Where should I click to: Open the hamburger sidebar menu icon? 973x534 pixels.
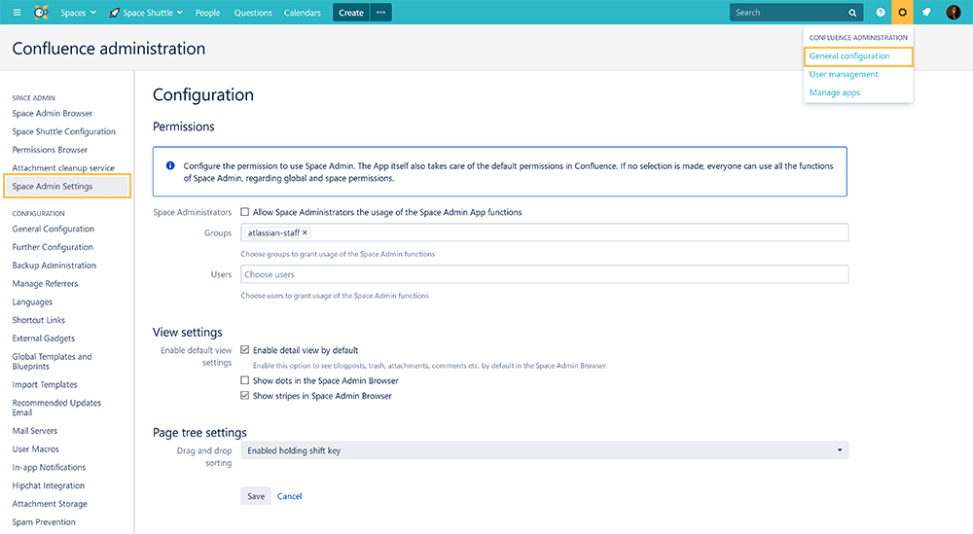coord(17,13)
